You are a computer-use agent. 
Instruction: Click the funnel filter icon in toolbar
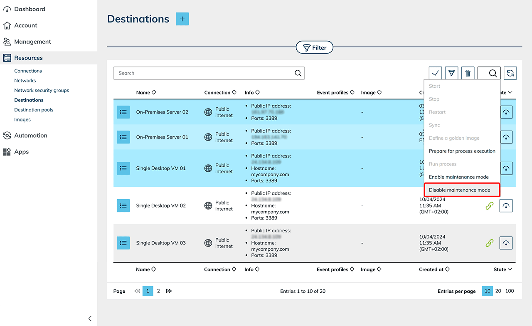tap(451, 73)
